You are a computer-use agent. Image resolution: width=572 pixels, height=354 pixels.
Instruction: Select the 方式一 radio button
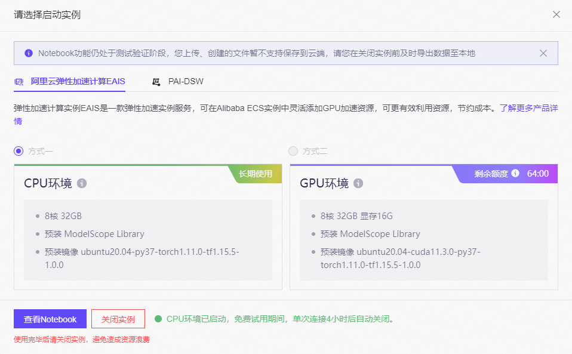point(19,151)
